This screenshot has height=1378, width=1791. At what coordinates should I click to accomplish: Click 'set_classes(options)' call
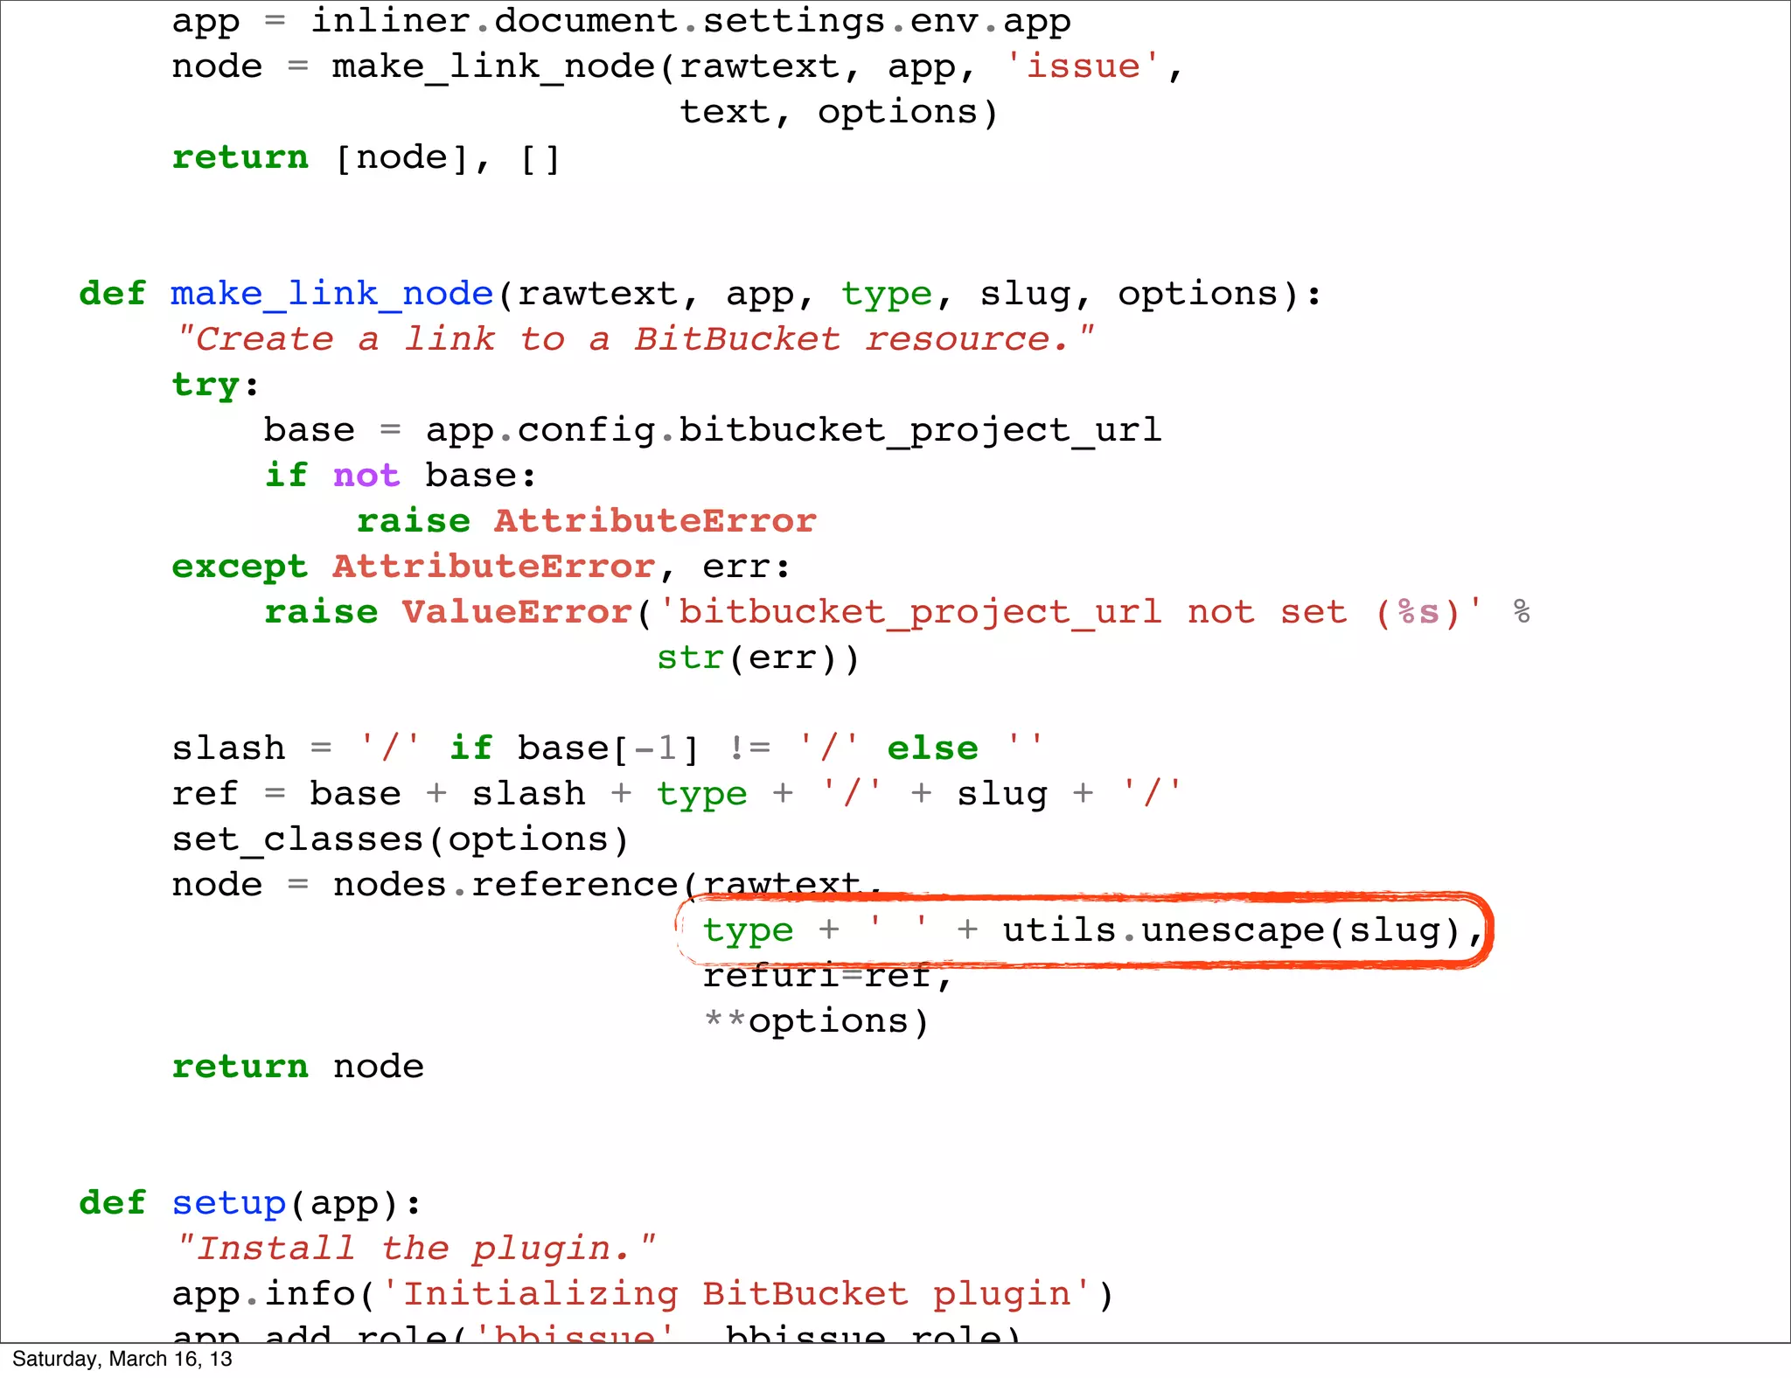point(401,839)
